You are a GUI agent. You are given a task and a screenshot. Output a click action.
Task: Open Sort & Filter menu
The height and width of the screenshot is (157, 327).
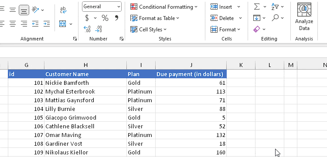point(278,7)
